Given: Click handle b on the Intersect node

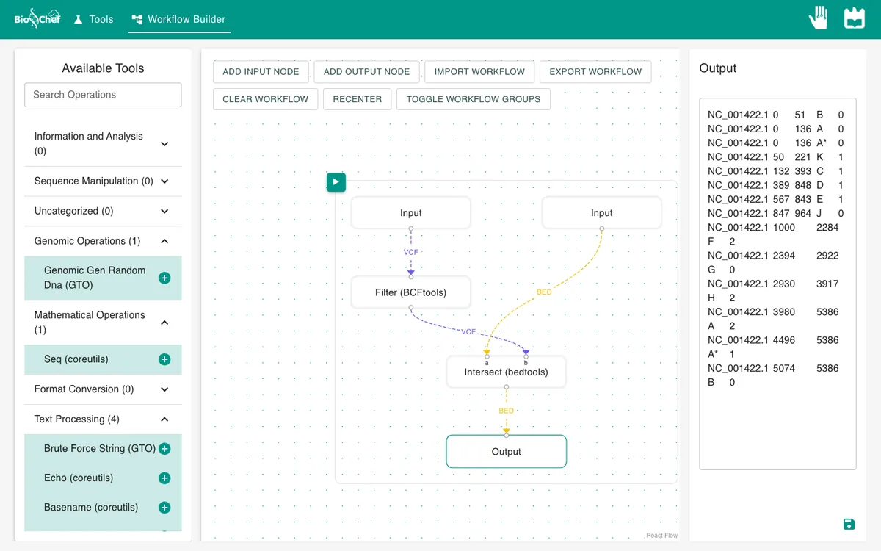Looking at the screenshot, I should pos(526,356).
